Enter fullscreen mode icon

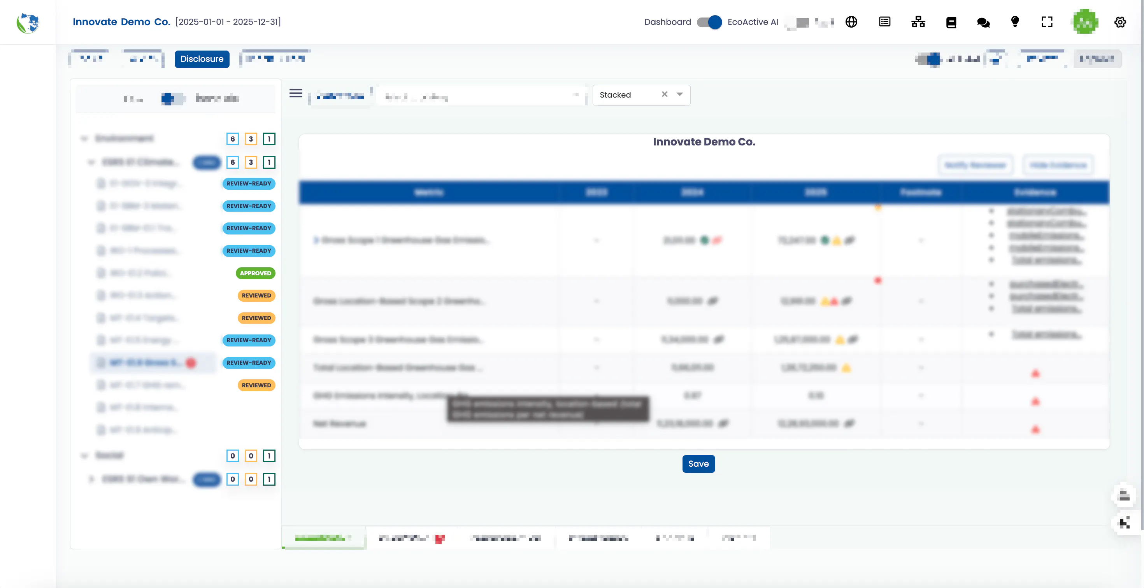point(1047,22)
